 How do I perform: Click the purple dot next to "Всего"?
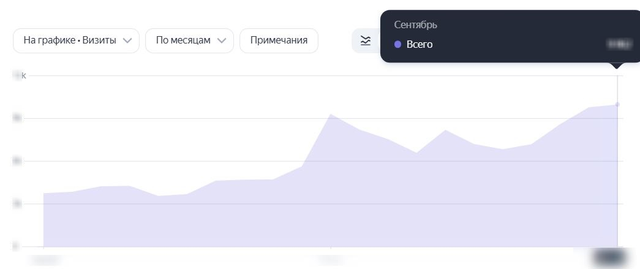398,44
